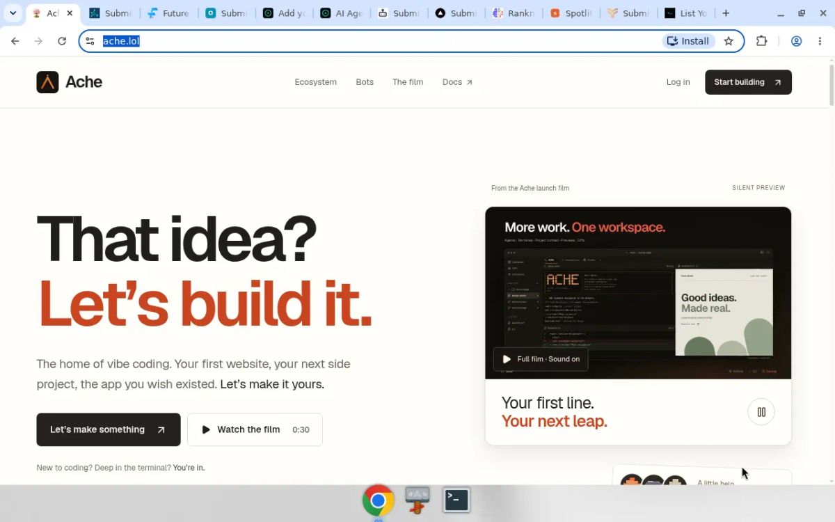Pause the silent preview video

coord(761,412)
